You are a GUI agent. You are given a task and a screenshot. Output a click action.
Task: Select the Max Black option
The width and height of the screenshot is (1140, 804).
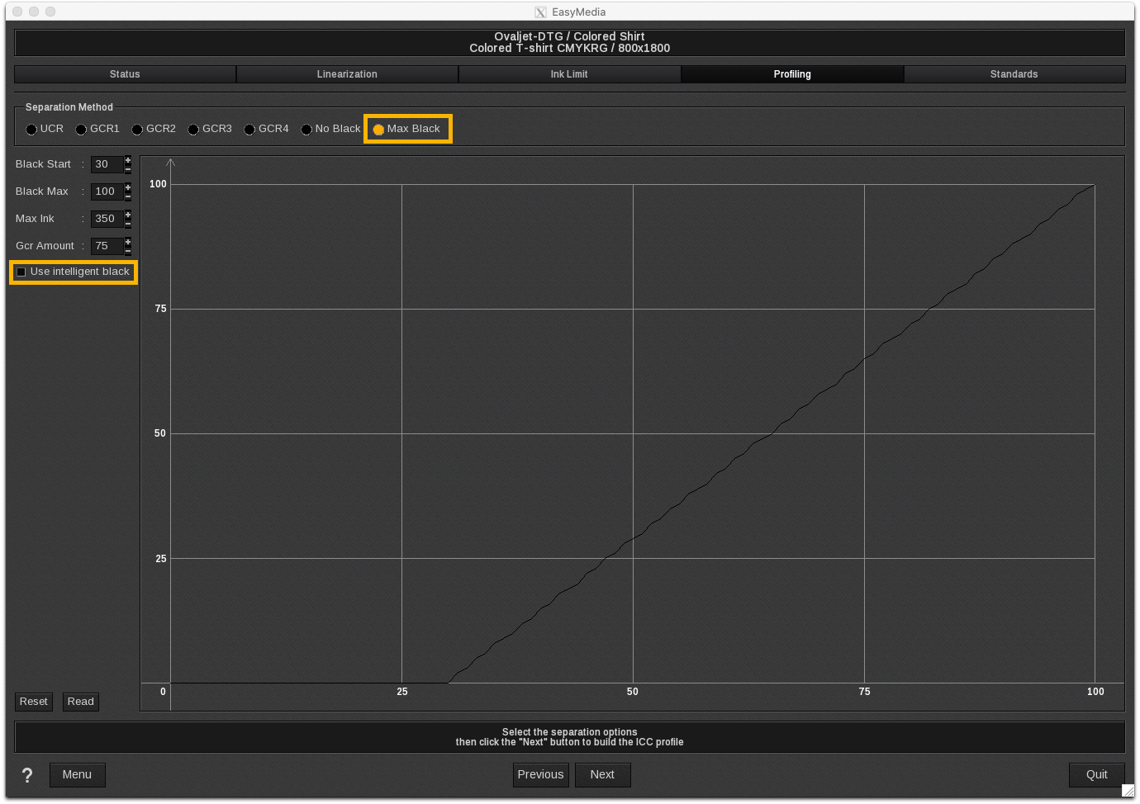(x=379, y=130)
